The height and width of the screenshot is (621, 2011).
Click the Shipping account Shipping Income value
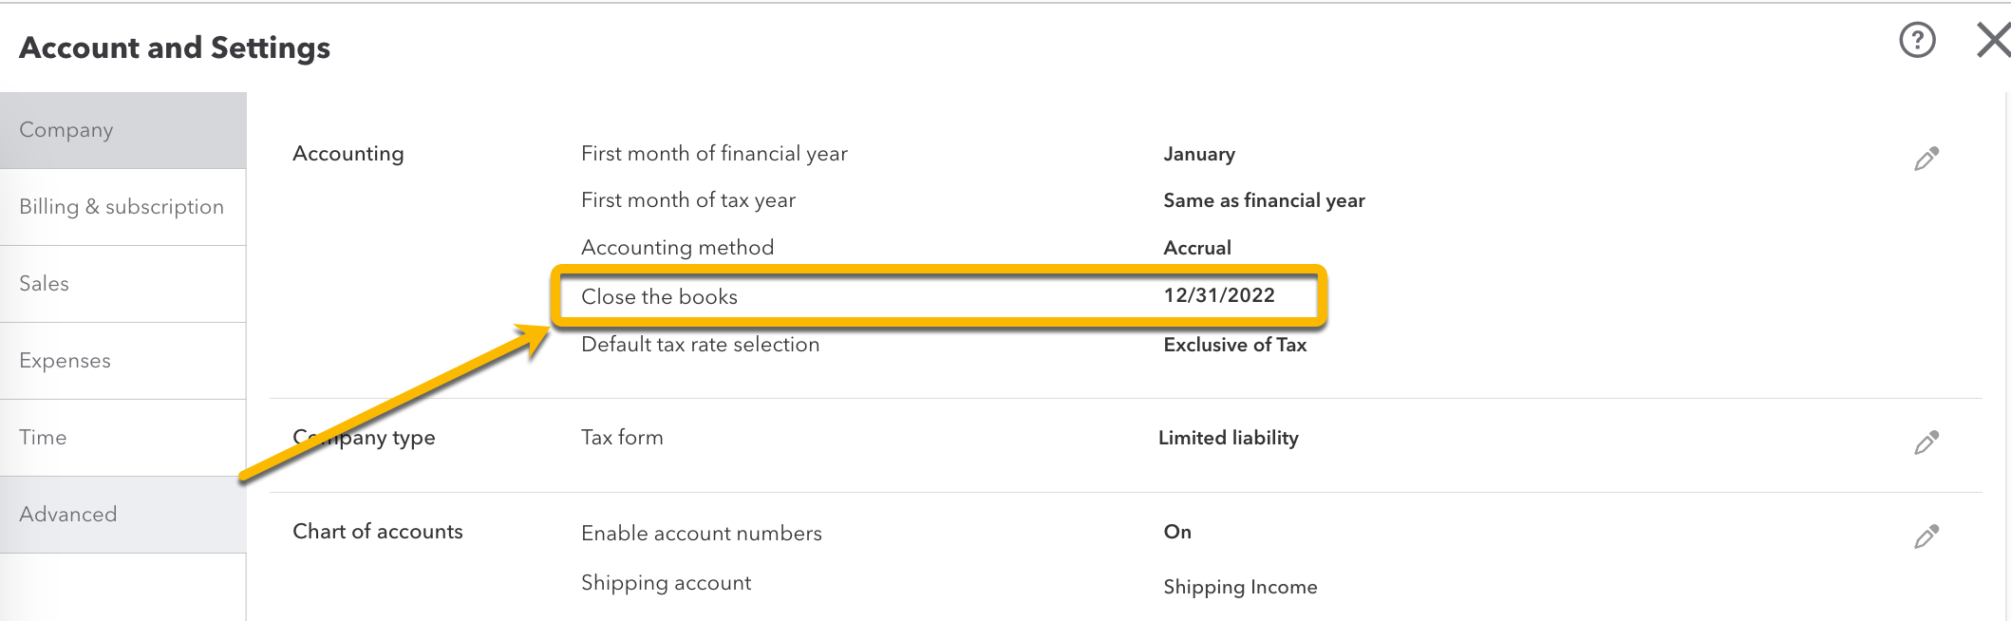1240,587
